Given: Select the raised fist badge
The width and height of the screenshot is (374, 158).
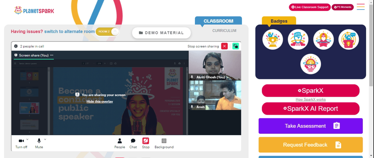Looking at the screenshot, I should [298, 39].
